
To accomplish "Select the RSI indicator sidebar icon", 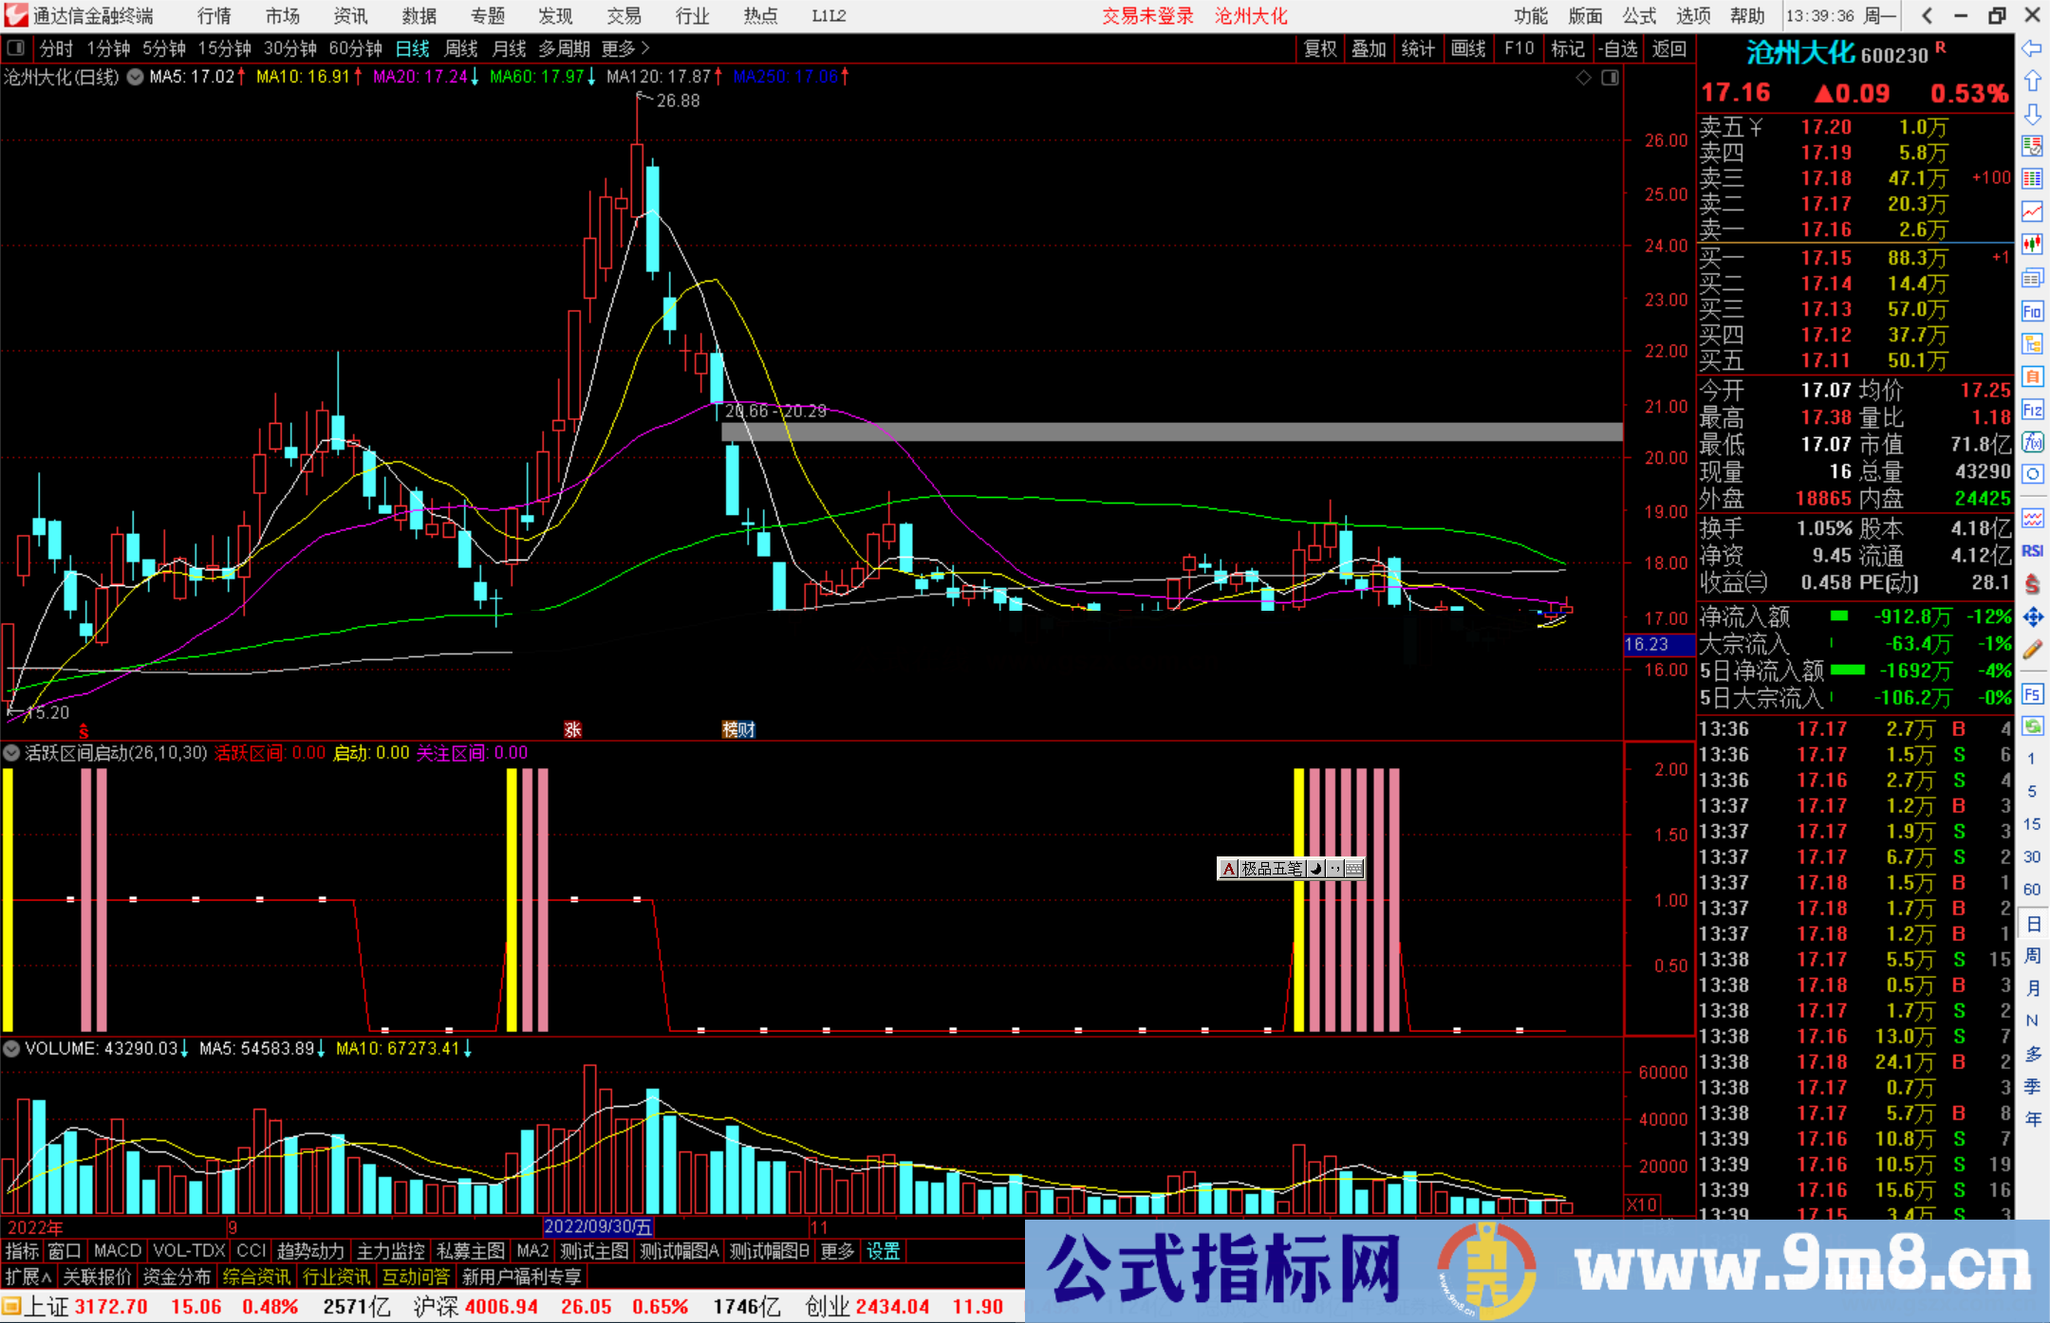I will pos(2032,551).
